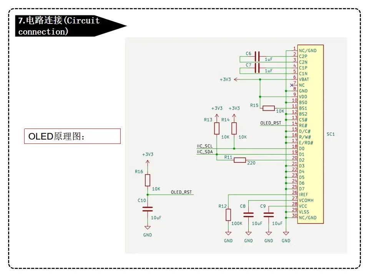Viewport: 369px width, 277px height.
Task: Click the R11 resistor symbol
Action: pyautogui.click(x=240, y=160)
